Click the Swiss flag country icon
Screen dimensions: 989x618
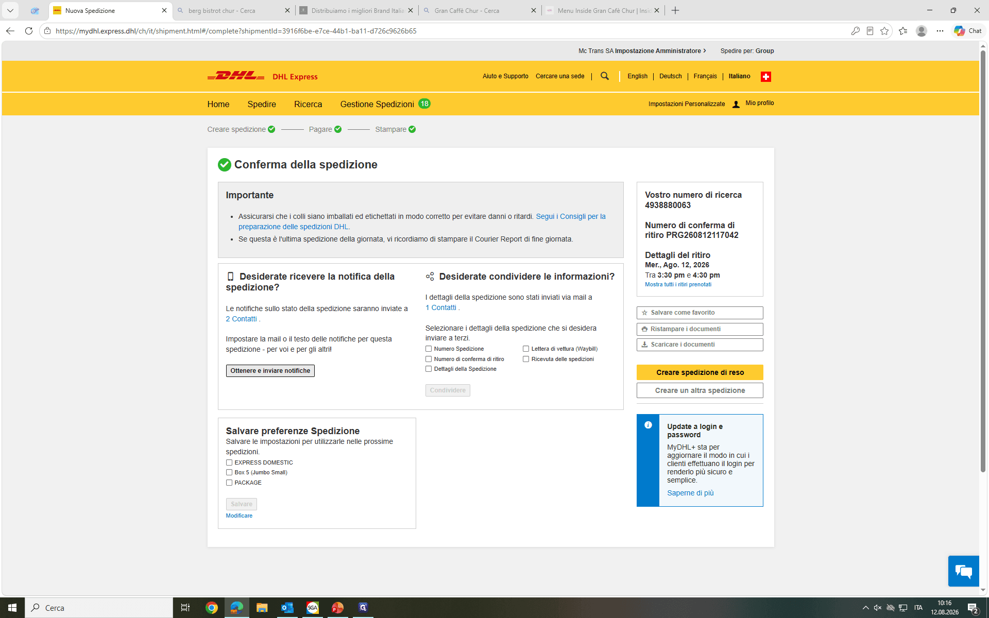pos(766,77)
